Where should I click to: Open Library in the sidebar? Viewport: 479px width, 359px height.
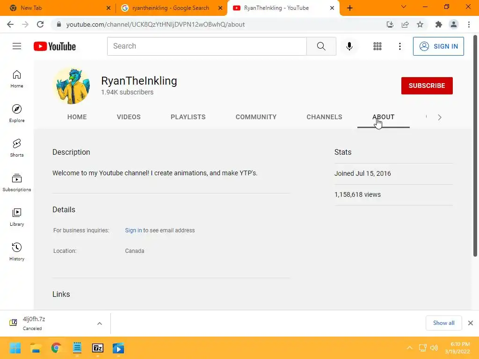point(17,217)
